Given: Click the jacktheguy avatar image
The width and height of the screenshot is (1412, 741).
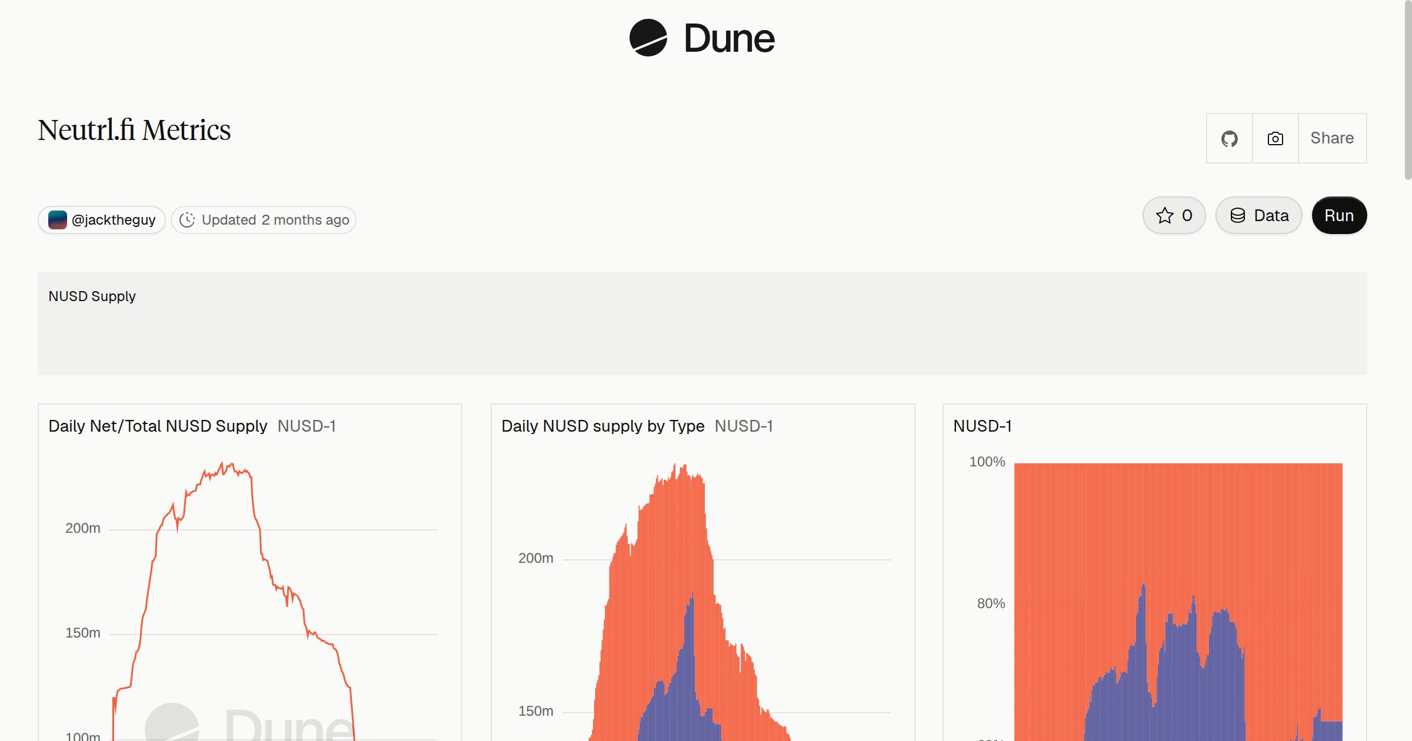Looking at the screenshot, I should pyautogui.click(x=57, y=220).
